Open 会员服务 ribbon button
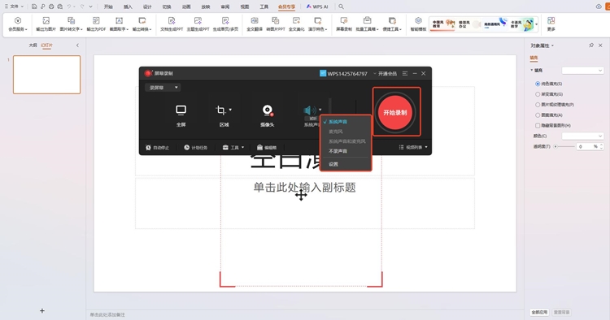This screenshot has width=610, height=320. point(18,24)
